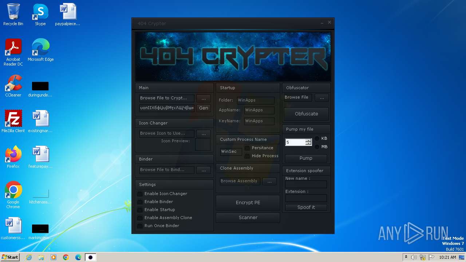Click the Pump button

pyautogui.click(x=306, y=158)
